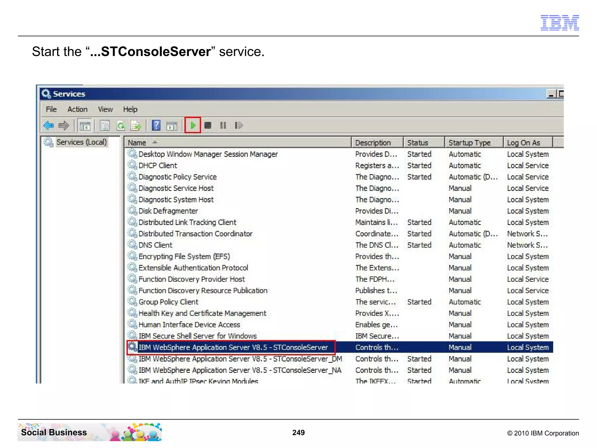Sort by the Log On As column header
The width and height of the screenshot is (597, 448).
coord(528,143)
